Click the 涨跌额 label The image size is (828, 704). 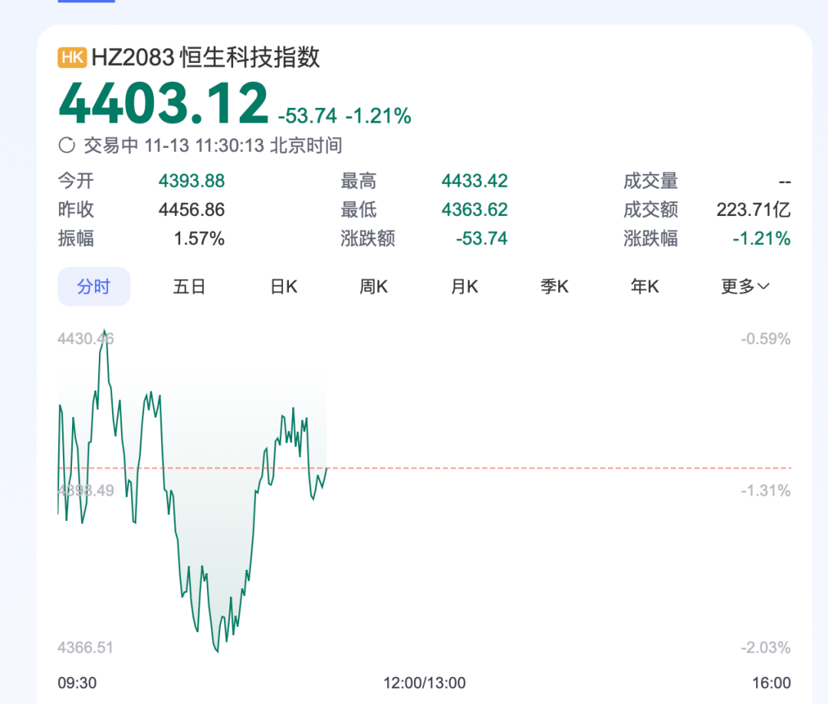367,238
